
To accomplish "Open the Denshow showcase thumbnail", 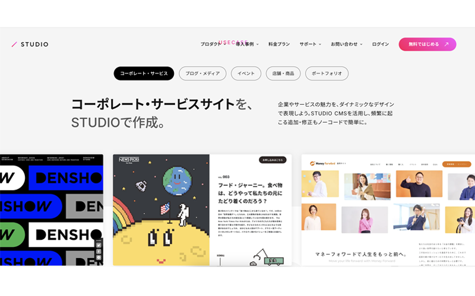I will pos(52,210).
